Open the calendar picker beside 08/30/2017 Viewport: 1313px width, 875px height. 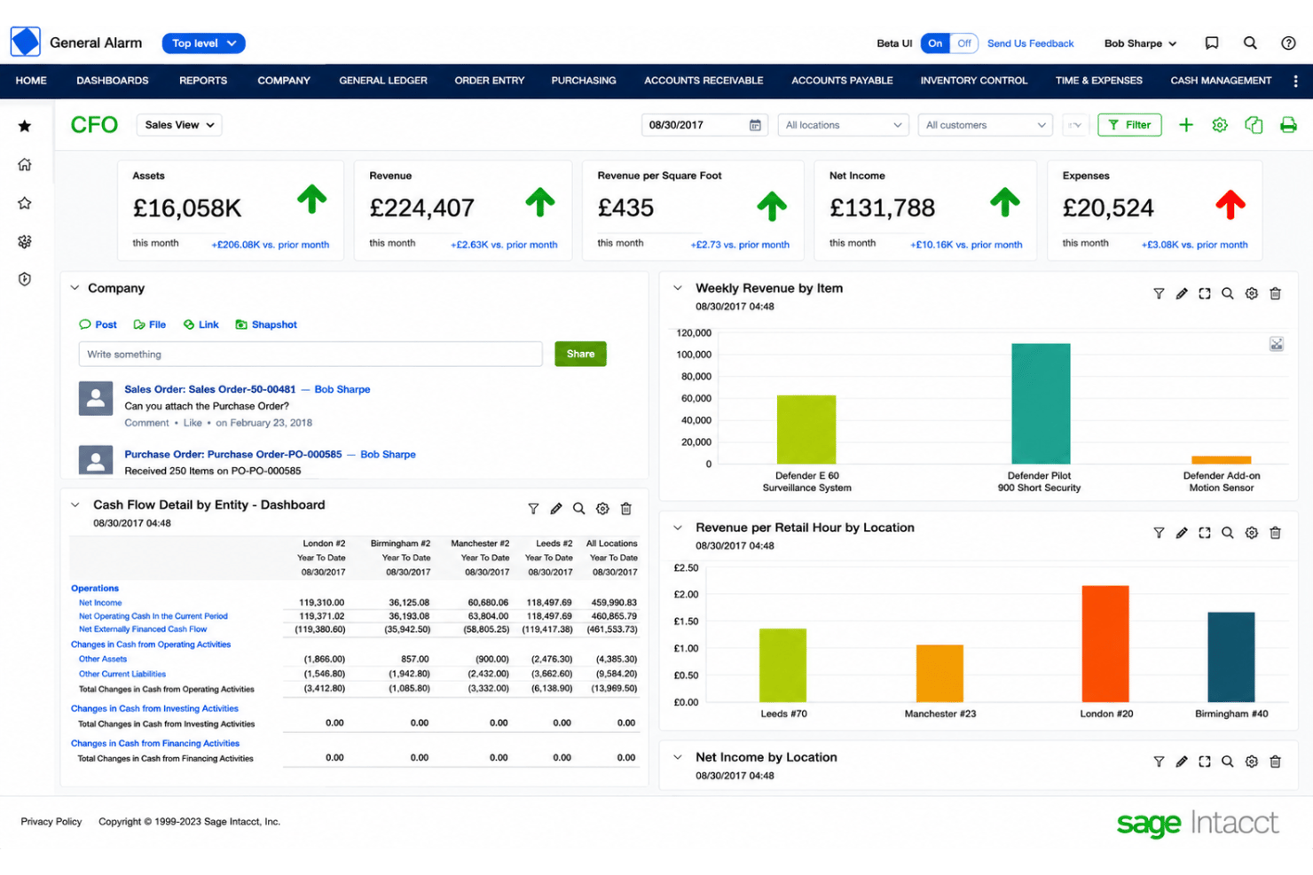[755, 125]
